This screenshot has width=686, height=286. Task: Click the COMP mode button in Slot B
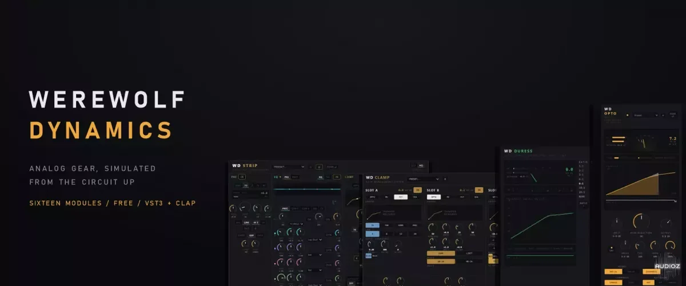(x=441, y=253)
